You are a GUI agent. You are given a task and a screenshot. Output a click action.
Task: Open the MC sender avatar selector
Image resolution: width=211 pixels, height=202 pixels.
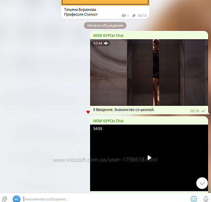tap(17, 199)
